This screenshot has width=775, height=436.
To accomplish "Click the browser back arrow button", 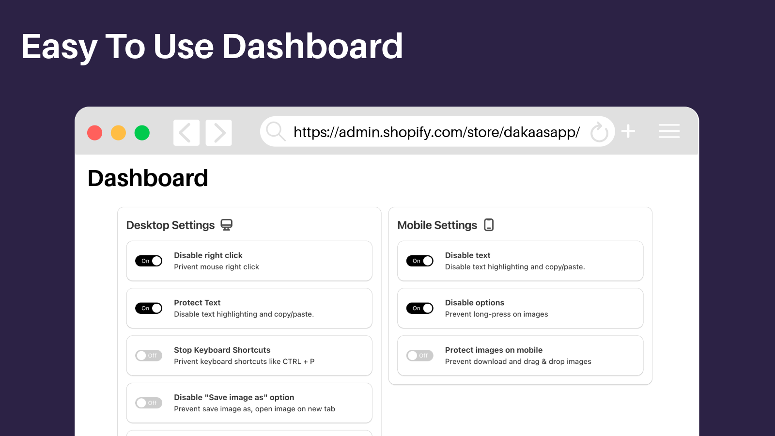I will pyautogui.click(x=186, y=133).
